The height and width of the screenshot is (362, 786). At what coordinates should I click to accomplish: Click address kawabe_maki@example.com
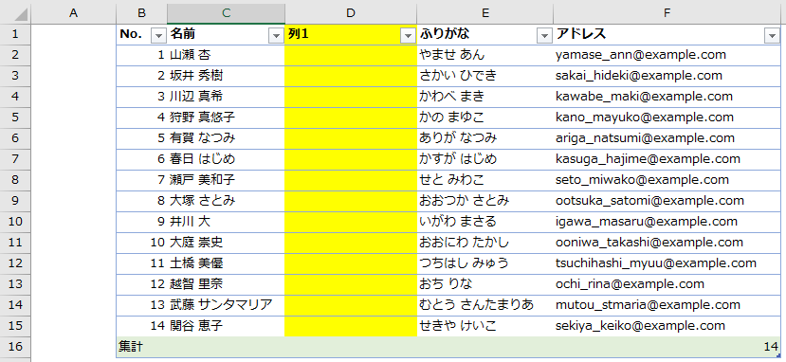[667, 97]
